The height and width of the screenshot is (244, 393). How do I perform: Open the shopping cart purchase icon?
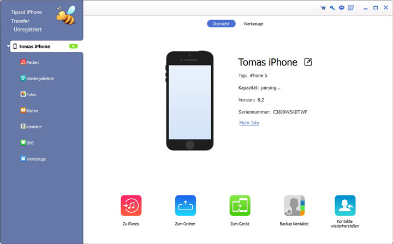pyautogui.click(x=323, y=8)
